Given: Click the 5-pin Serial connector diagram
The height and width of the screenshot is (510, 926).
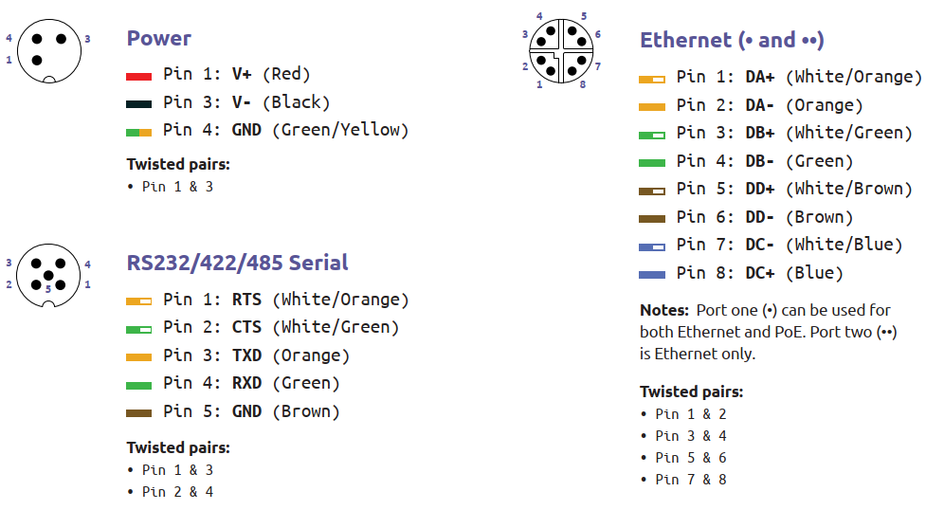Looking at the screenshot, I should coord(48,276).
